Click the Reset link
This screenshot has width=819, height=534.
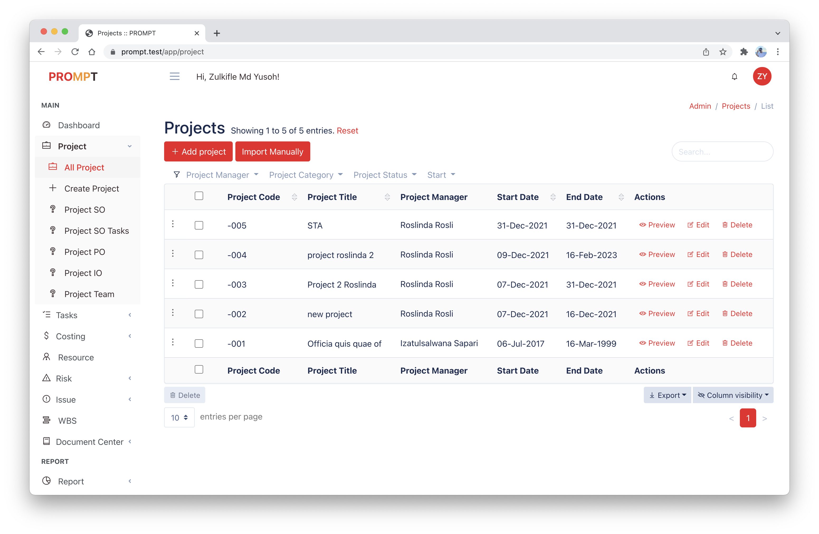pos(347,131)
